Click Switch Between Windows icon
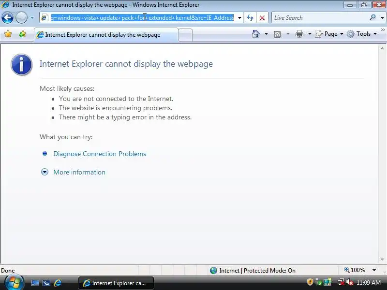387x290 pixels. [x=46, y=283]
